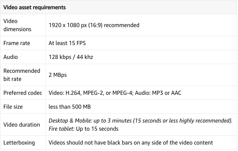The image size is (238, 151).
Task: Click the 'less than 500 MB' value
Action: 70,107
